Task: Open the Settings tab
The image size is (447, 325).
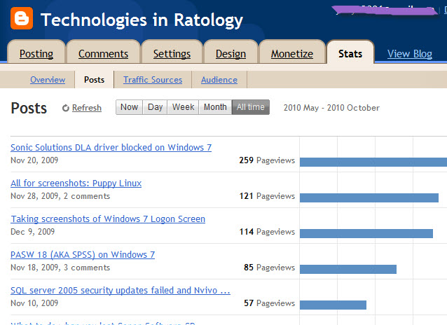Action: click(x=172, y=53)
